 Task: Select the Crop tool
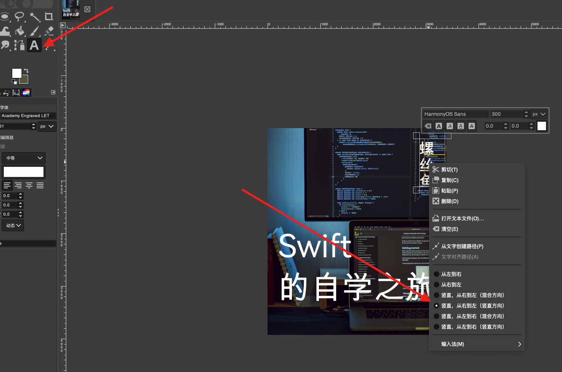(49, 17)
